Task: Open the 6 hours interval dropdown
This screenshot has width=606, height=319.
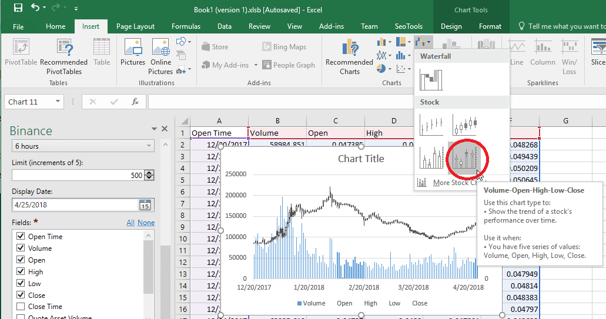Action: [x=83, y=146]
